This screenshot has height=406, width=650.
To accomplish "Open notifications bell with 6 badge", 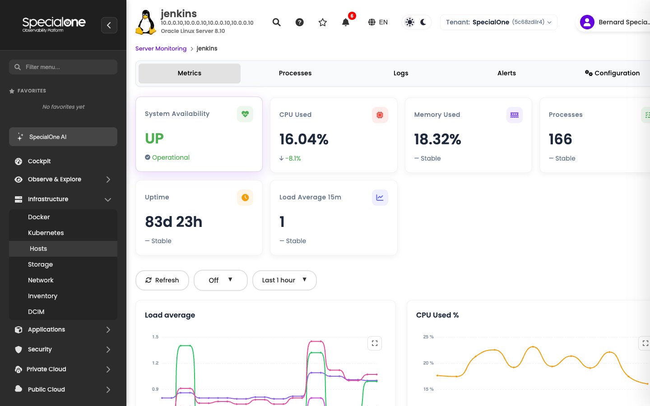I will 346,22.
